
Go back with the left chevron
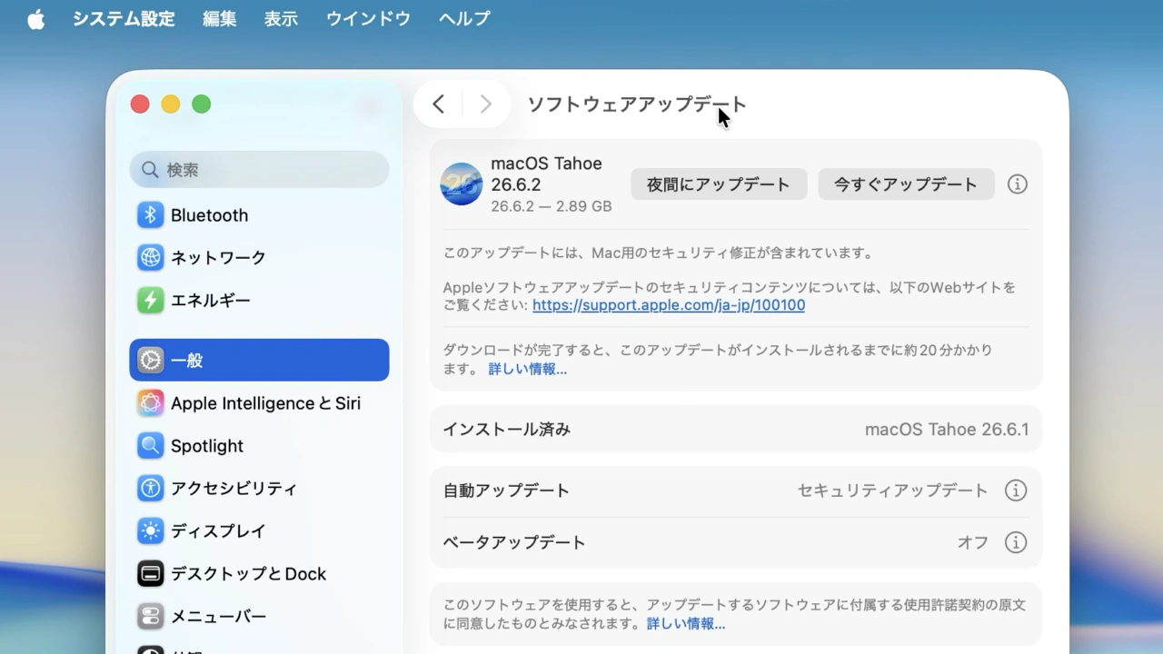tap(439, 104)
